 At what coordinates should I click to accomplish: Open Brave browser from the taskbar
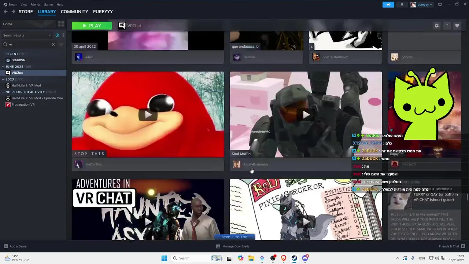pyautogui.click(x=284, y=258)
